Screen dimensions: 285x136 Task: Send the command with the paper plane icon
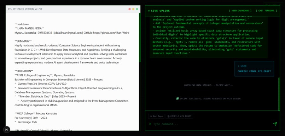(x=275, y=124)
